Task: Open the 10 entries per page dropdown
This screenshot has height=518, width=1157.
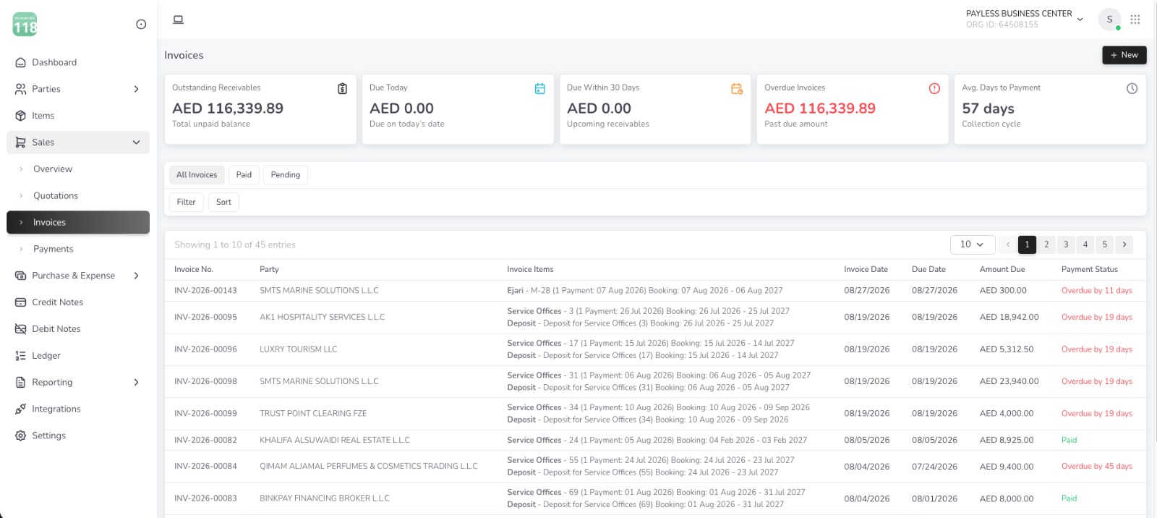Action: [x=973, y=245]
